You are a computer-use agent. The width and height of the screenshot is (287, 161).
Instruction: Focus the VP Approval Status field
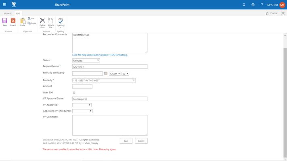pyautogui.click(x=110, y=99)
